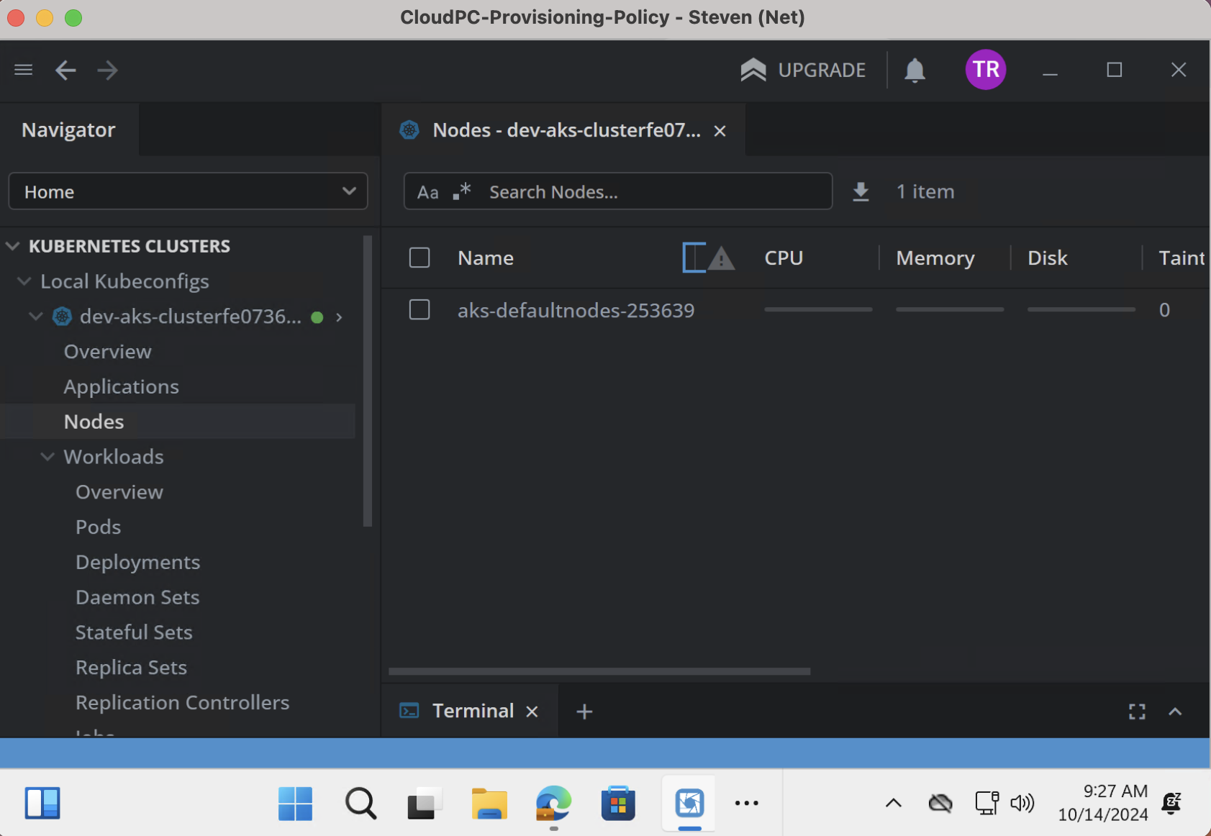Download the nodes list
This screenshot has width=1211, height=836.
[x=861, y=191]
